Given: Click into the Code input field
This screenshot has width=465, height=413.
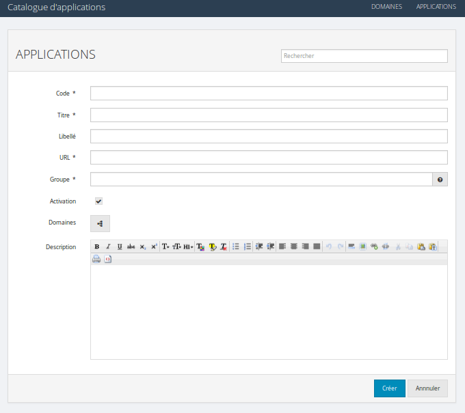Looking at the screenshot, I should [269, 94].
